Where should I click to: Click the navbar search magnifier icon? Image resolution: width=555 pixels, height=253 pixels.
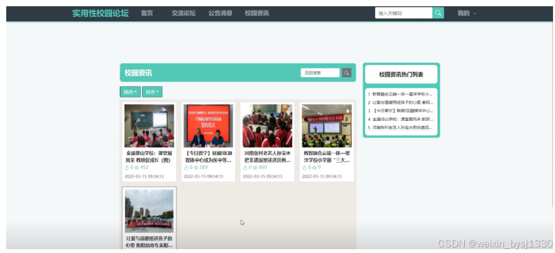tap(438, 13)
